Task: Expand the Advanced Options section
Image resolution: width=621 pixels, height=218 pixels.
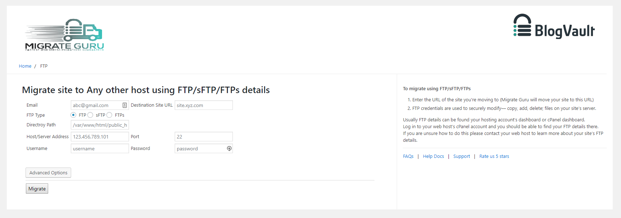Action: pos(48,173)
